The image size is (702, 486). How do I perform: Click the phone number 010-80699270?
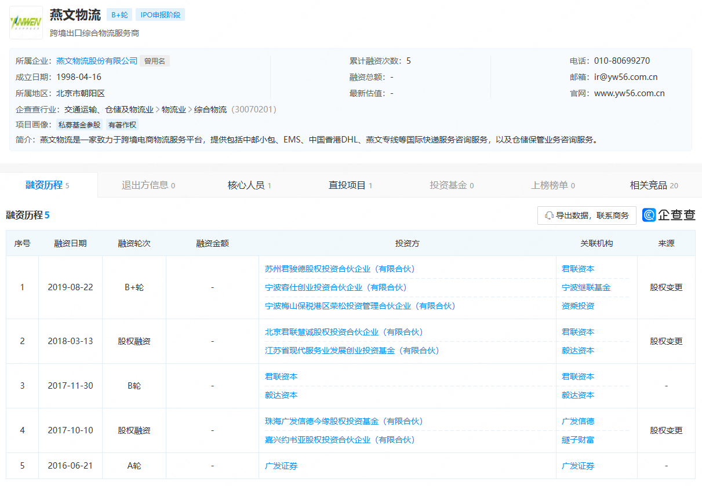tap(622, 61)
